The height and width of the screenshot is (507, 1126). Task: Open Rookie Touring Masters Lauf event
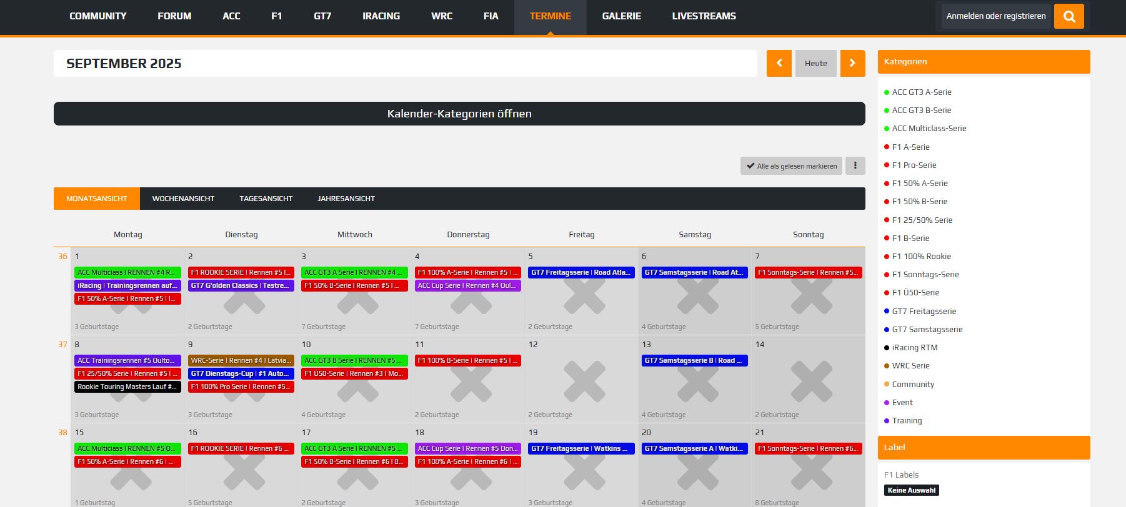click(x=127, y=386)
